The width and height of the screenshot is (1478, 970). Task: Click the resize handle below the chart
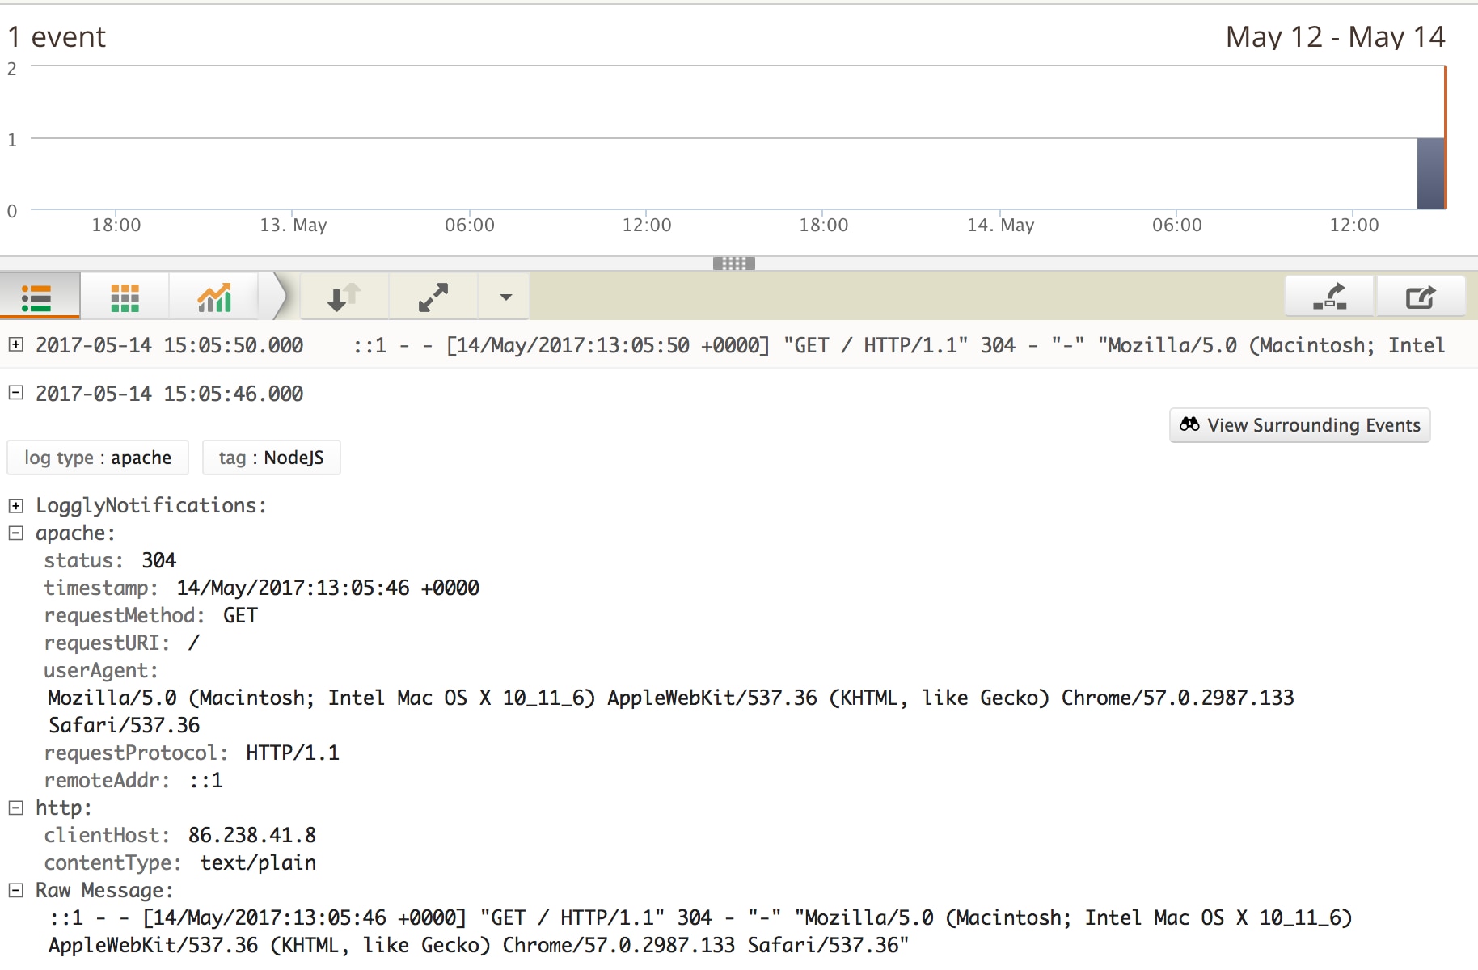click(733, 264)
